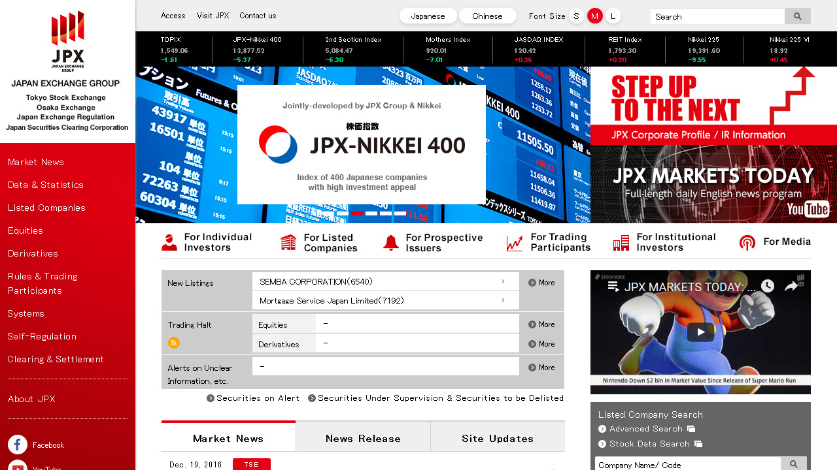Open Derivatives in left menu

pyautogui.click(x=33, y=253)
